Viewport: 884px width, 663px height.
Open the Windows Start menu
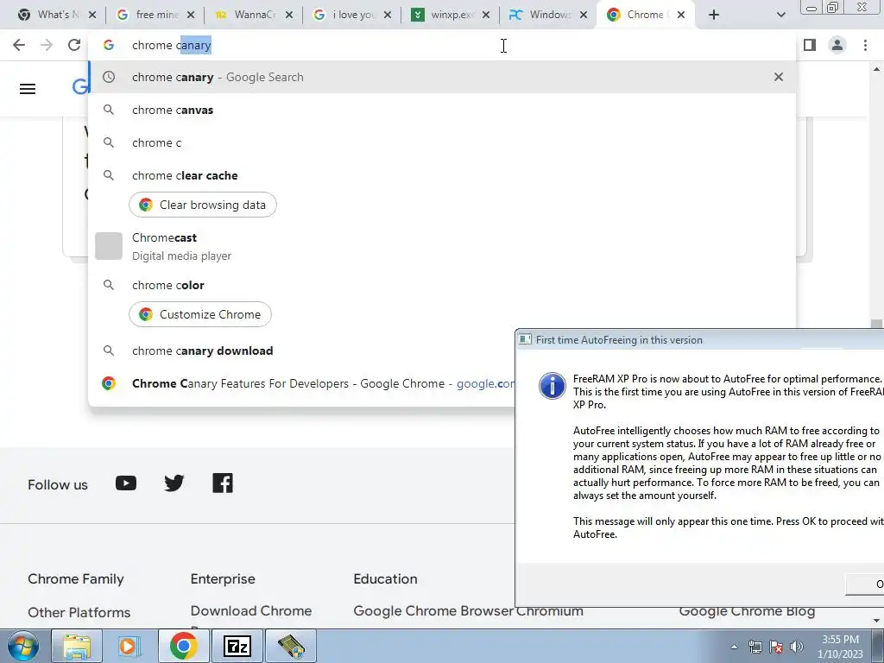point(22,646)
